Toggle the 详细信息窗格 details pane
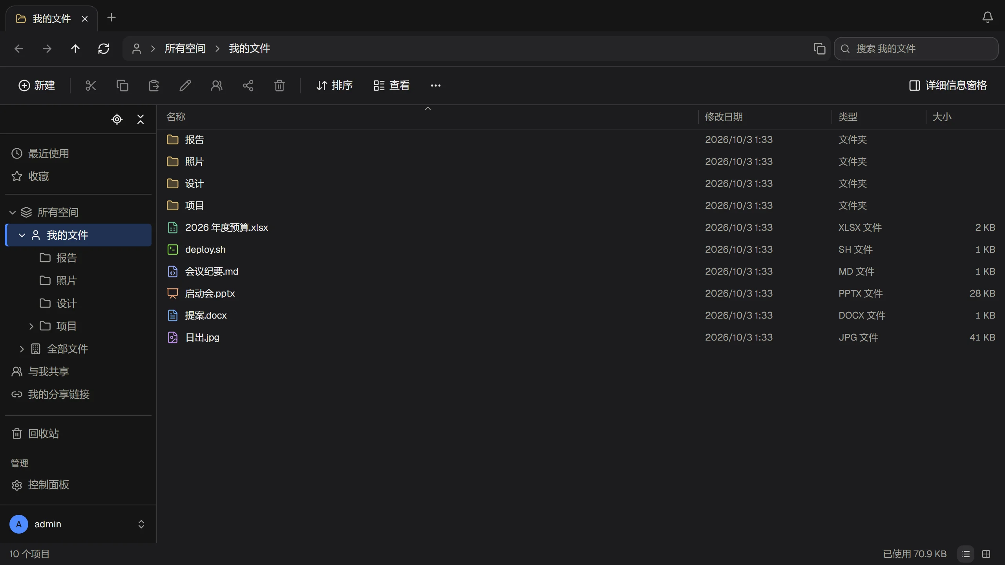Image resolution: width=1005 pixels, height=565 pixels. [948, 86]
